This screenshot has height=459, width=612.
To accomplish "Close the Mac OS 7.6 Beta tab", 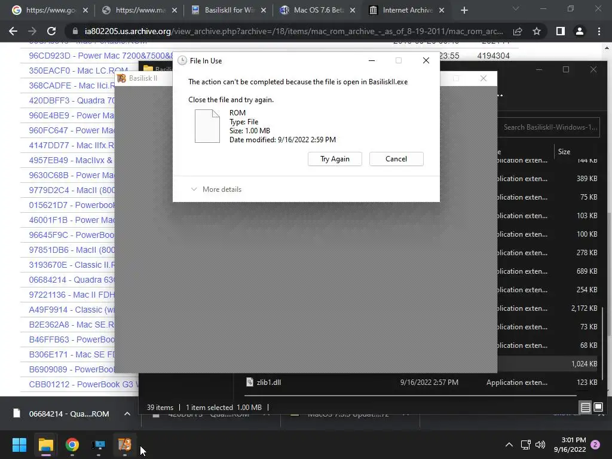I will [353, 10].
